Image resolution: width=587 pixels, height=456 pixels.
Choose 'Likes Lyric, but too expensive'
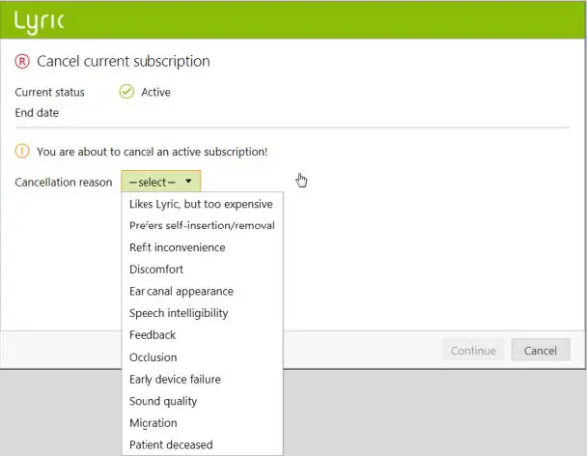tap(202, 204)
